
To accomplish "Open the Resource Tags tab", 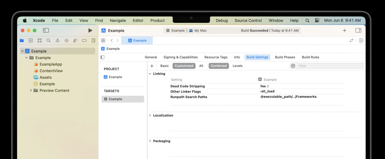I will pyautogui.click(x=216, y=57).
